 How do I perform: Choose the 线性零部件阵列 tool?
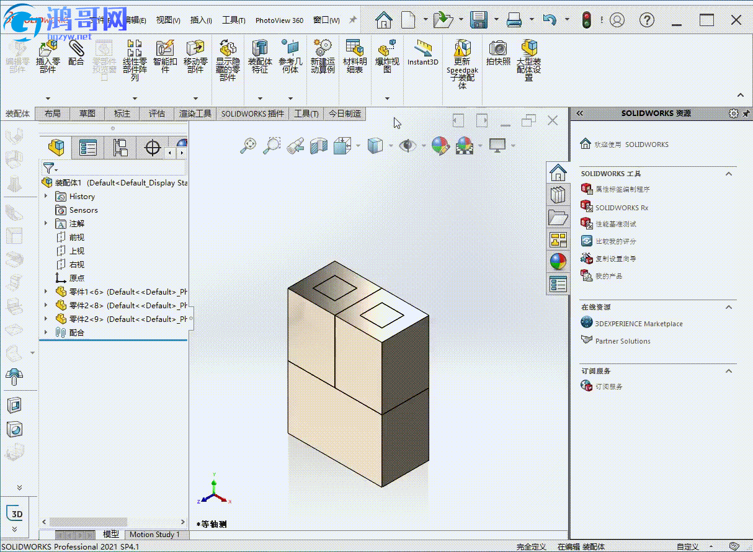click(135, 61)
